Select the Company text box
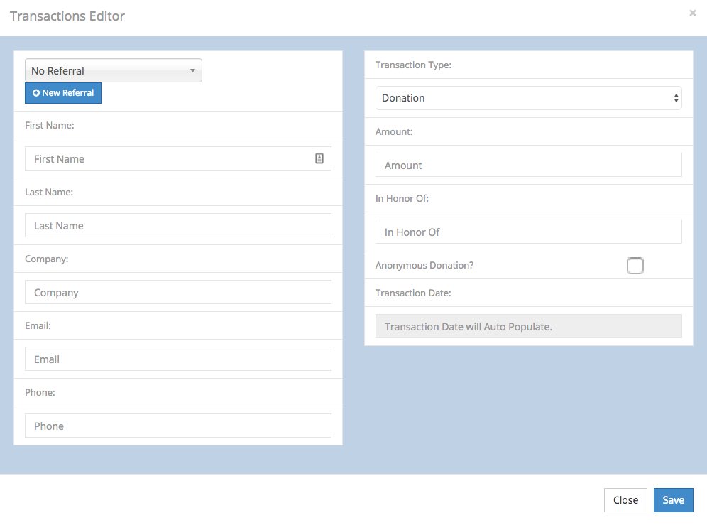Screen dimensions: 707x525 [x=177, y=293]
